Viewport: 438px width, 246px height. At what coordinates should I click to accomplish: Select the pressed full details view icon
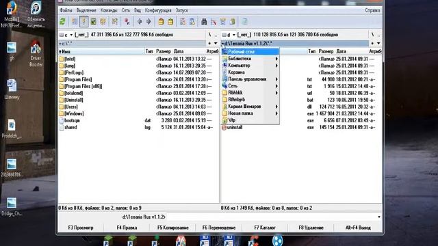pyautogui.click(x=83, y=21)
